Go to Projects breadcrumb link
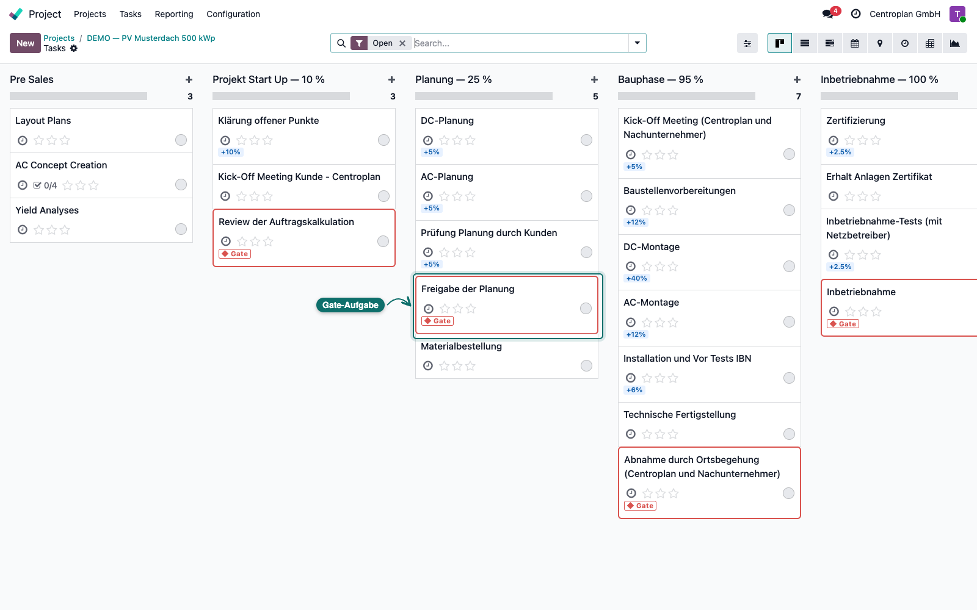This screenshot has width=977, height=610. click(59, 38)
